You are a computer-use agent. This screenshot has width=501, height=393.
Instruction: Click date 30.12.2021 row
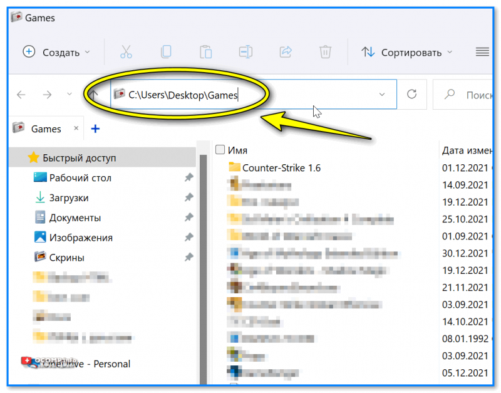465,254
